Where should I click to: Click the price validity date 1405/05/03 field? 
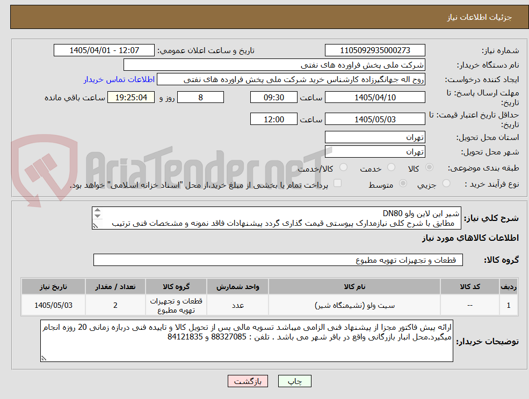pos(375,119)
